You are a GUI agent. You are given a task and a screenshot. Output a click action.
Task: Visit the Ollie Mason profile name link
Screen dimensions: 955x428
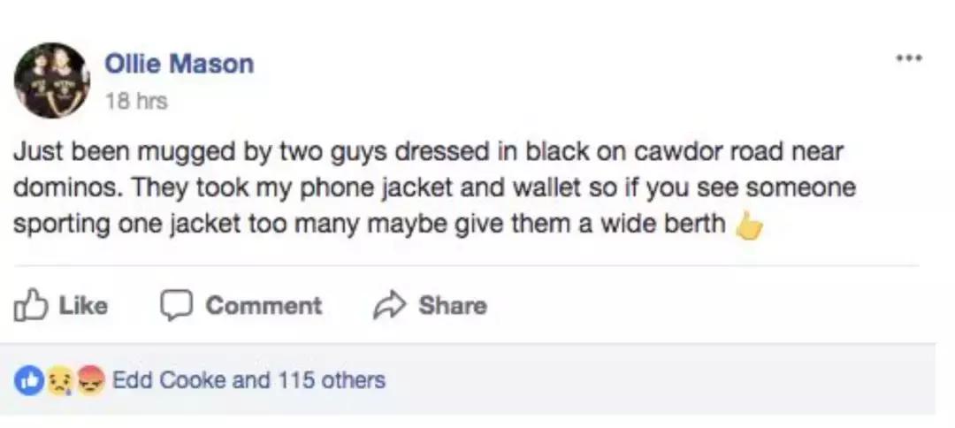pos(180,64)
